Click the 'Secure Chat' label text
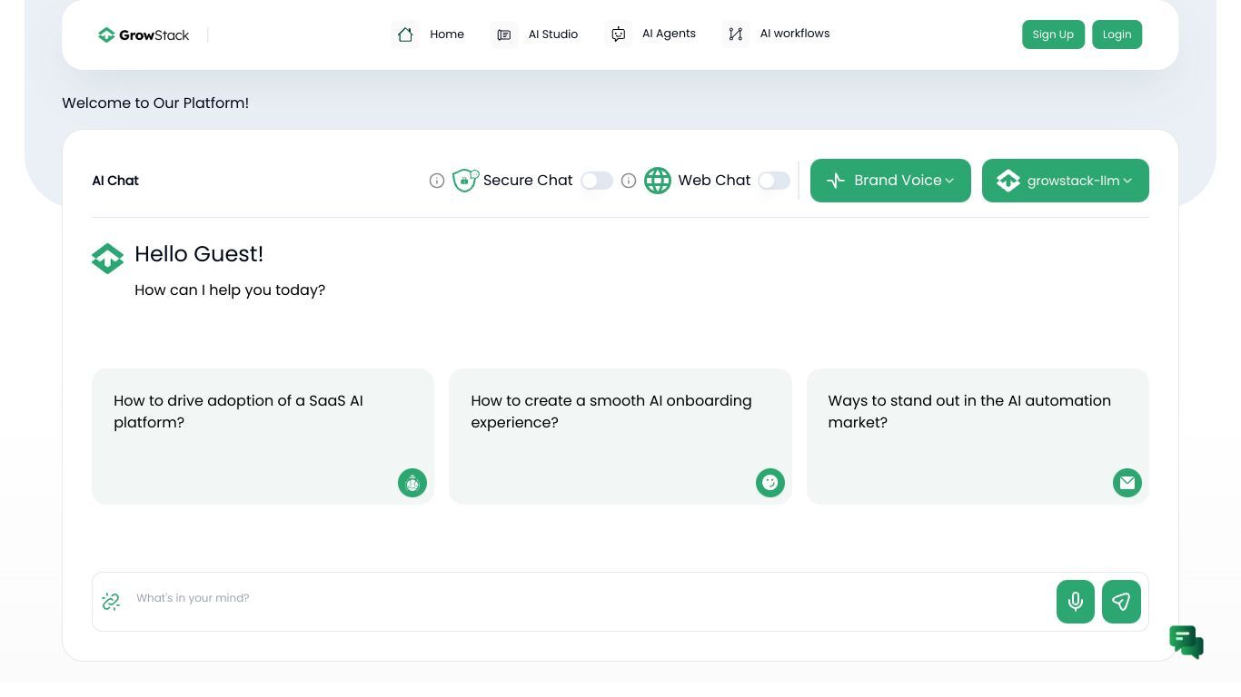The image size is (1241, 697). (528, 181)
